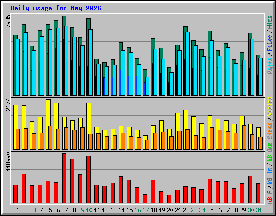Click the cyan files bar for day 17

tap(147, 86)
